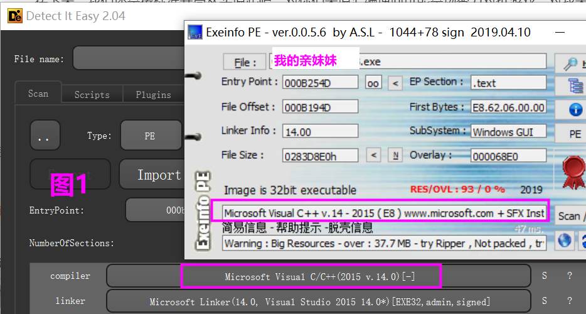
Task: Click the File button in Exeinfo PE
Action: tap(245, 62)
